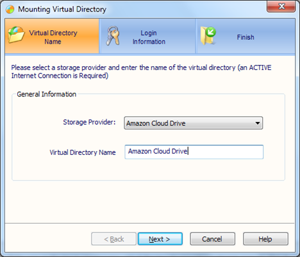Click the globe folder icon on the Virtual Directory tab
Viewport: 300px width, 257px height.
pos(16,35)
